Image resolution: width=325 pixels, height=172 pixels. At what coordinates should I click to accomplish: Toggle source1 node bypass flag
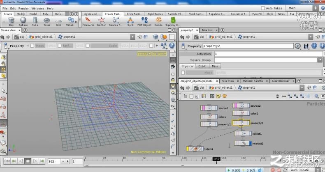204,108
